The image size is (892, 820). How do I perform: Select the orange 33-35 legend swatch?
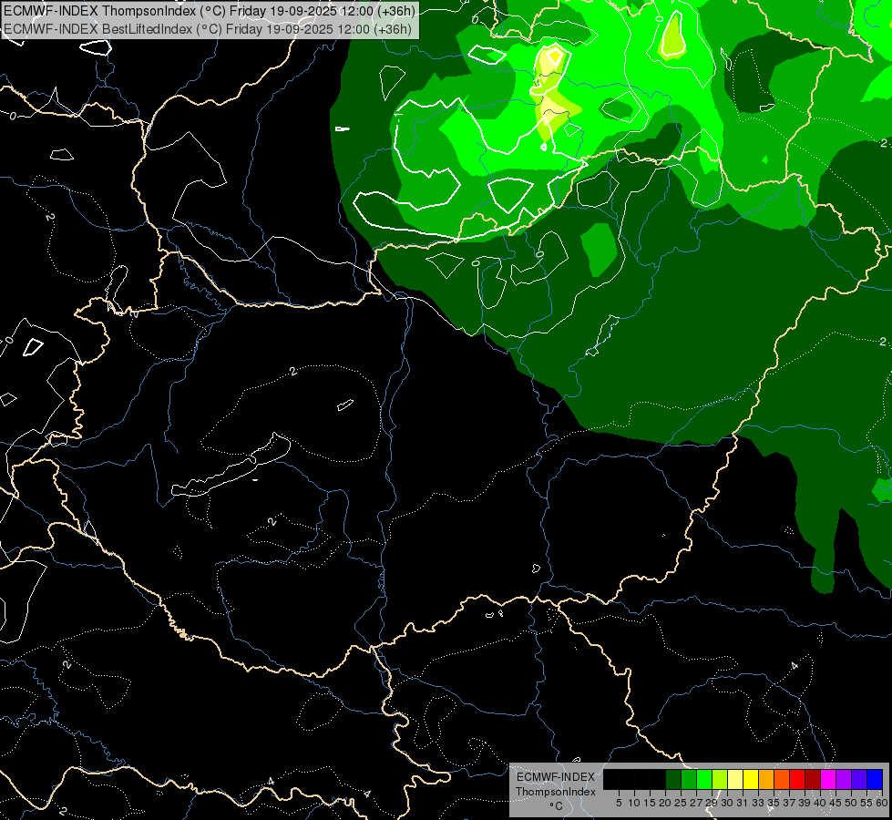tap(766, 779)
